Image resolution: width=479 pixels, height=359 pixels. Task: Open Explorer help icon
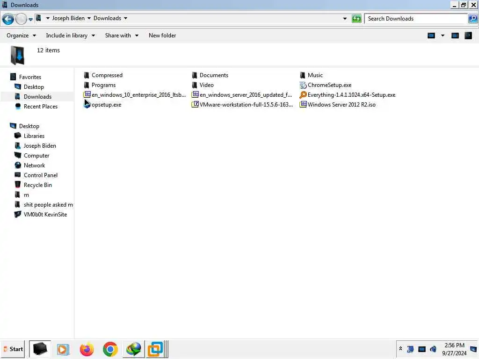[x=468, y=36]
